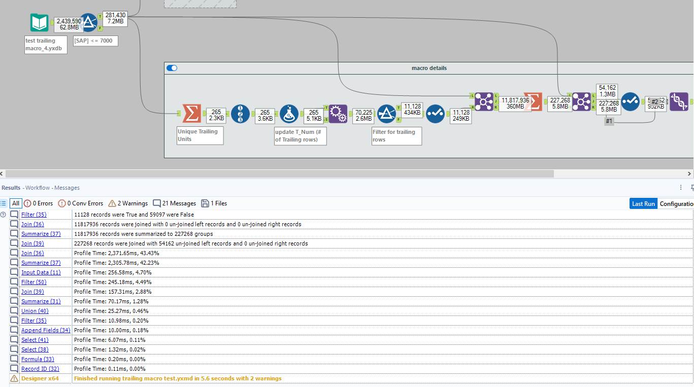Click the purple gear macro tool
Screen dimensions: 694x387
338,114
